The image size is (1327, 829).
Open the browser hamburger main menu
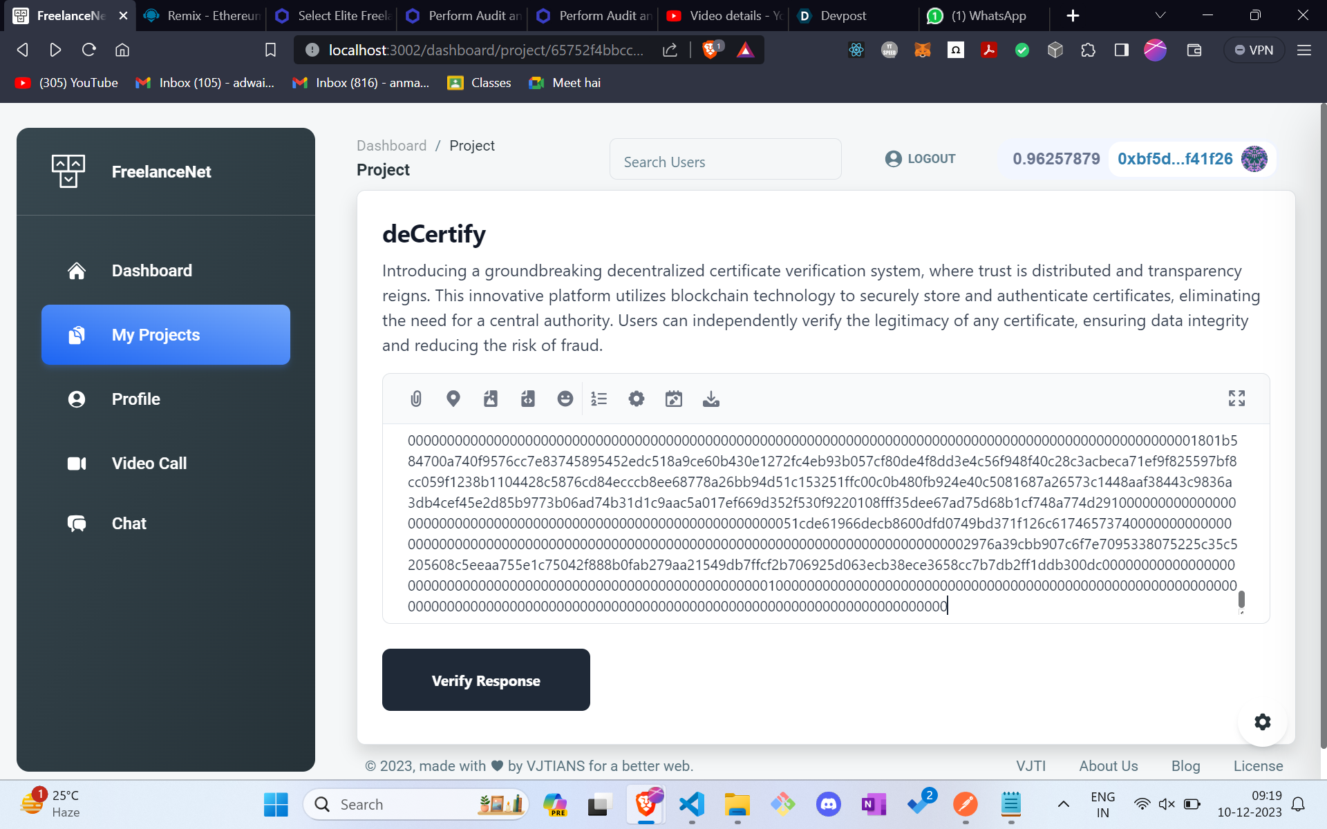point(1304,50)
